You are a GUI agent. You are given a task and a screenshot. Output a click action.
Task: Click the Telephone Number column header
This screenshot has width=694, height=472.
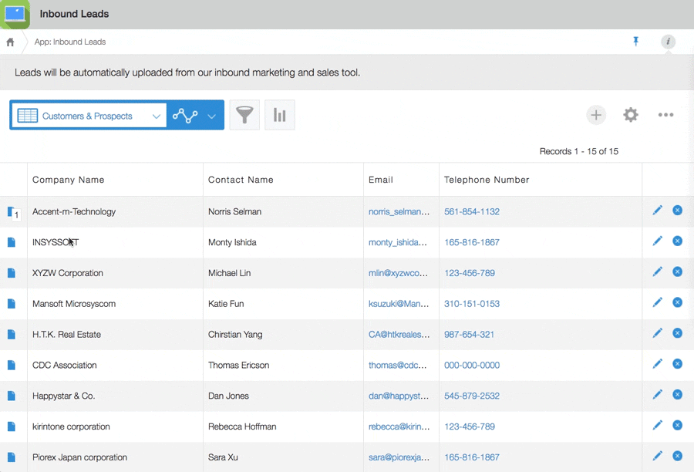(487, 180)
